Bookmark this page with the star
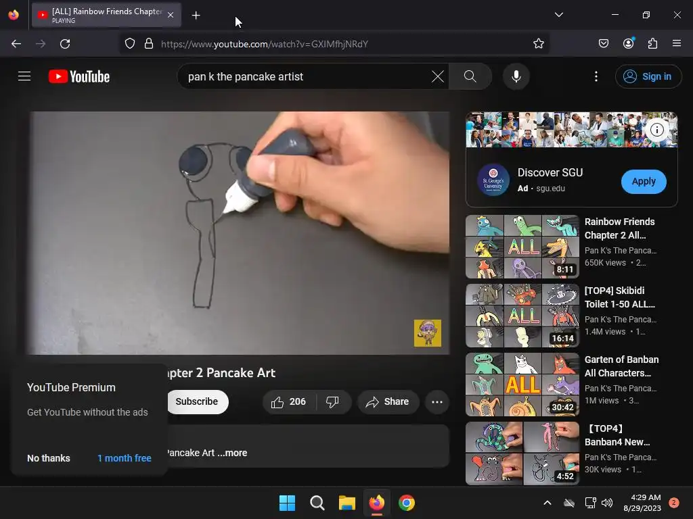The height and width of the screenshot is (519, 693). [x=538, y=44]
